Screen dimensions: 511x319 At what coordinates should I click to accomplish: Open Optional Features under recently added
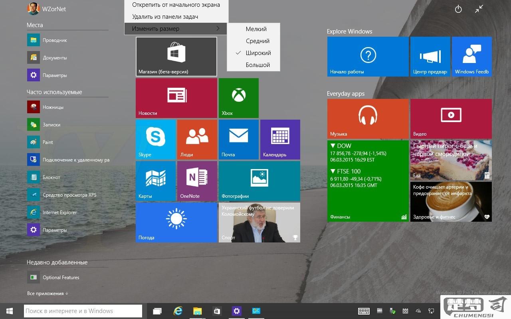point(53,277)
